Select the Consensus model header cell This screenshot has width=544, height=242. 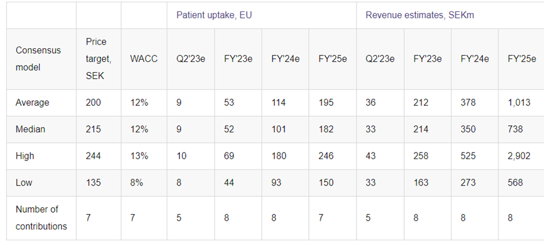click(38, 59)
